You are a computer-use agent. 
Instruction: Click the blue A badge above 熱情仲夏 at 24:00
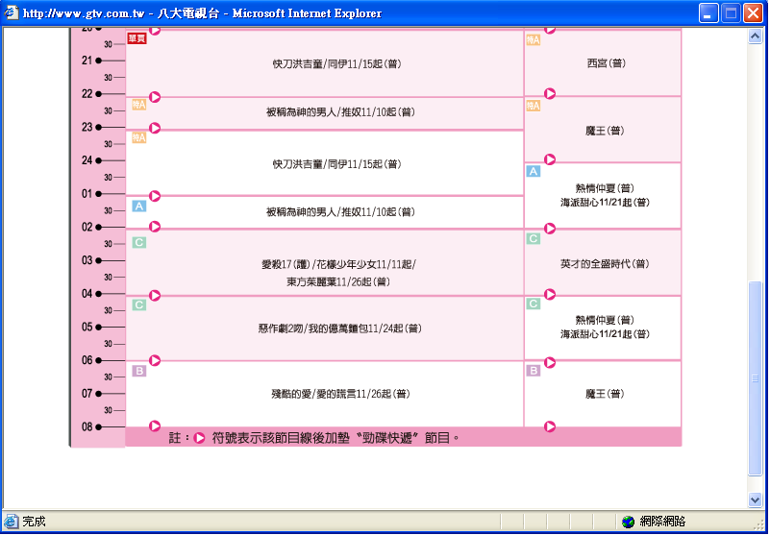[533, 171]
